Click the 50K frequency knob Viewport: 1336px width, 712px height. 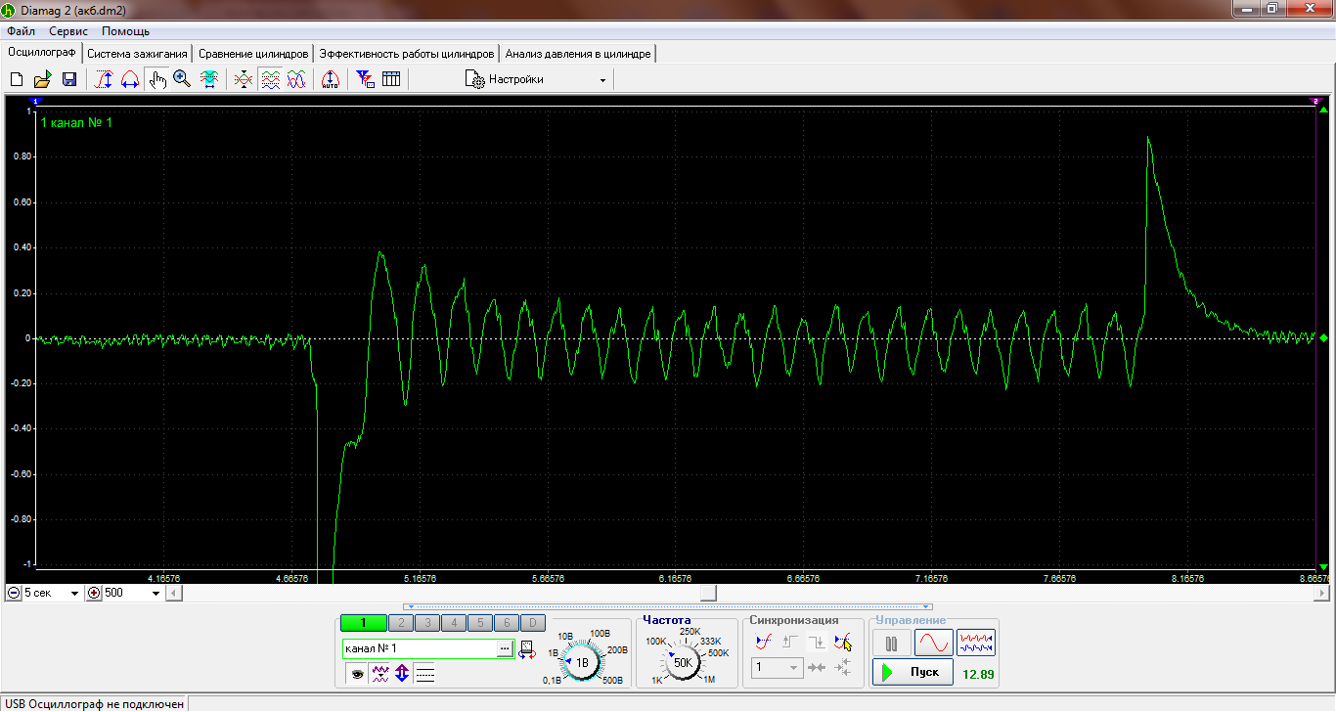point(684,662)
